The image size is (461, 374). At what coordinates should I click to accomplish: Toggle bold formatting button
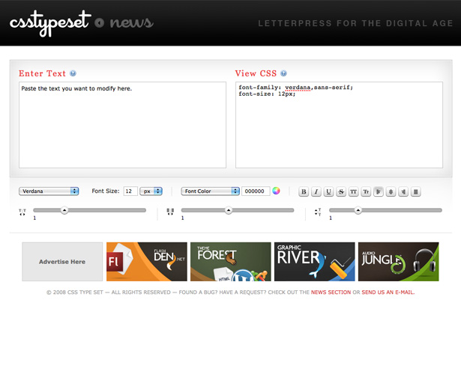click(x=304, y=191)
